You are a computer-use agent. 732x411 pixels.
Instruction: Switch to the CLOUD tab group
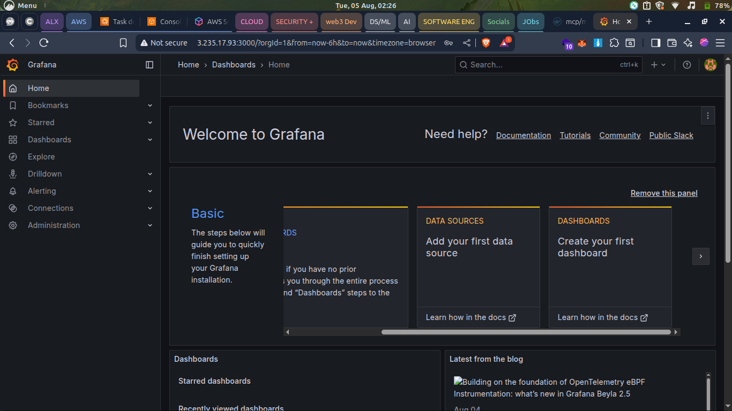point(252,22)
